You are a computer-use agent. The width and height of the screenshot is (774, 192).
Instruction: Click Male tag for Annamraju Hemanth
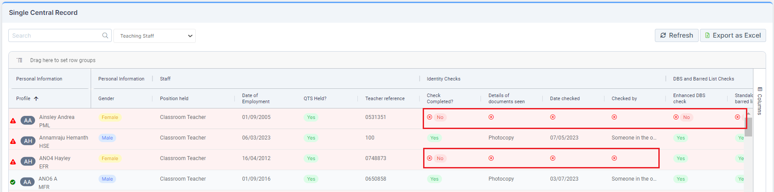[x=107, y=138]
